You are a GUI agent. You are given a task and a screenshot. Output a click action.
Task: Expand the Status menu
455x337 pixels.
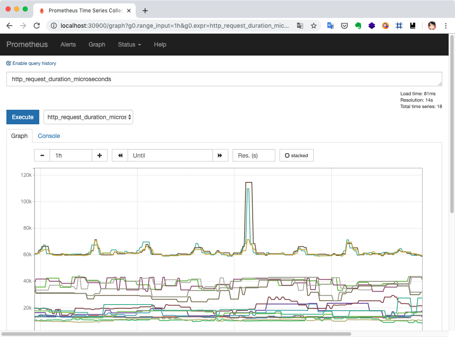click(129, 44)
